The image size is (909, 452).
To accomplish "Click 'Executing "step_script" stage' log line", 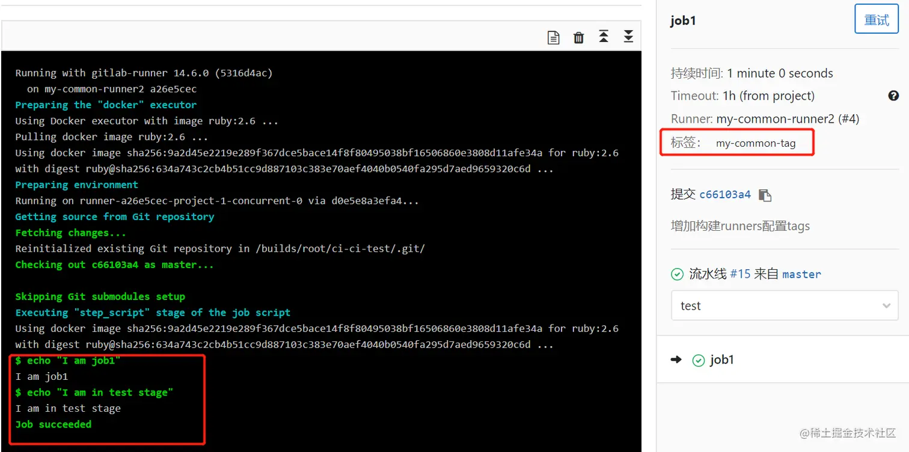I will [153, 313].
